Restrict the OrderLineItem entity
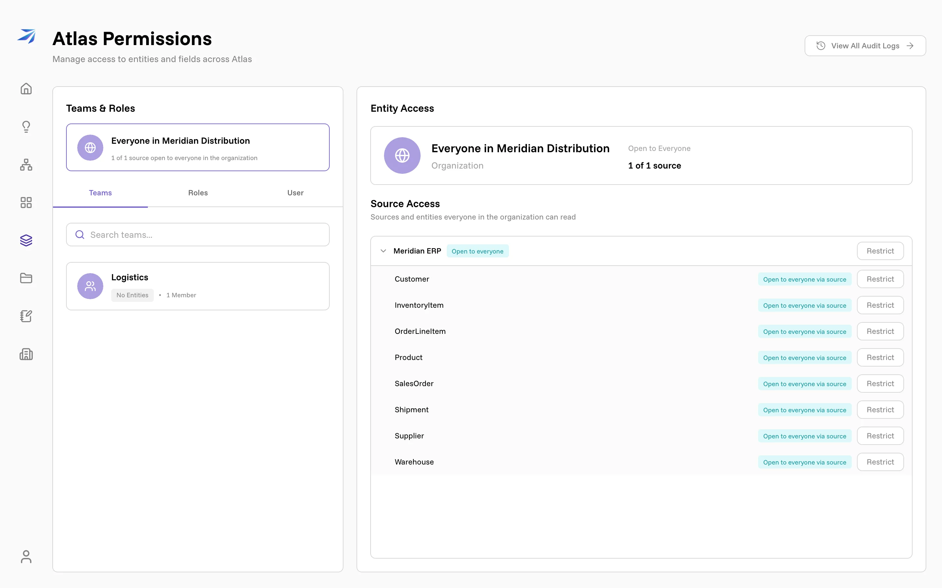The width and height of the screenshot is (942, 588). point(880,331)
